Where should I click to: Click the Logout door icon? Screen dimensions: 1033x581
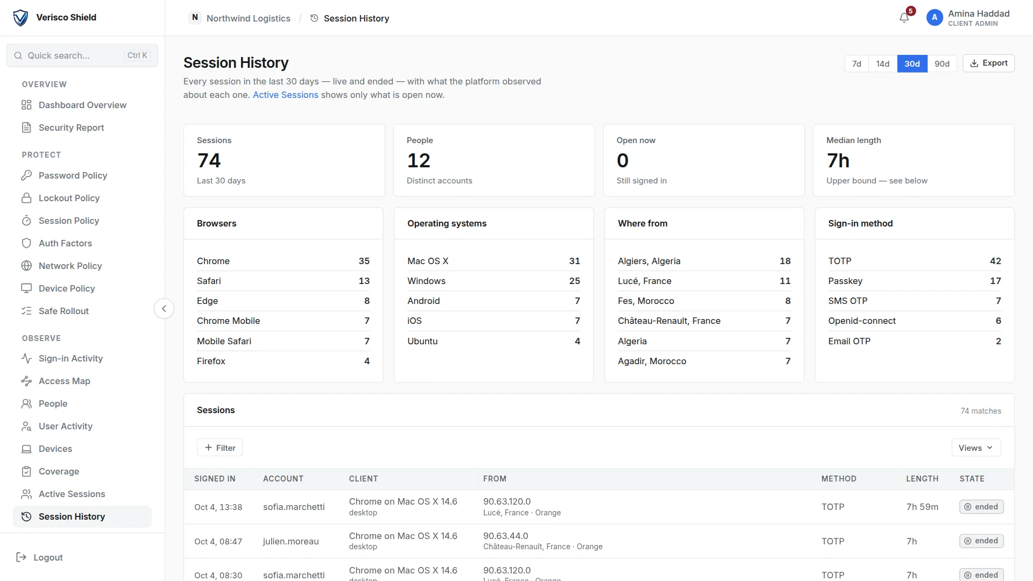(22, 557)
